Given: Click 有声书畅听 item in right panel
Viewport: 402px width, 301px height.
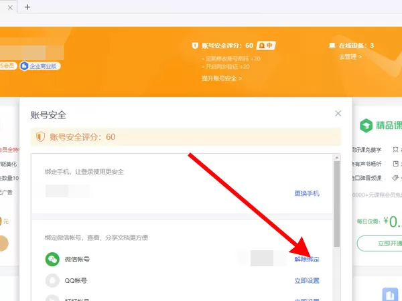Looking at the screenshot, I should point(367,164).
